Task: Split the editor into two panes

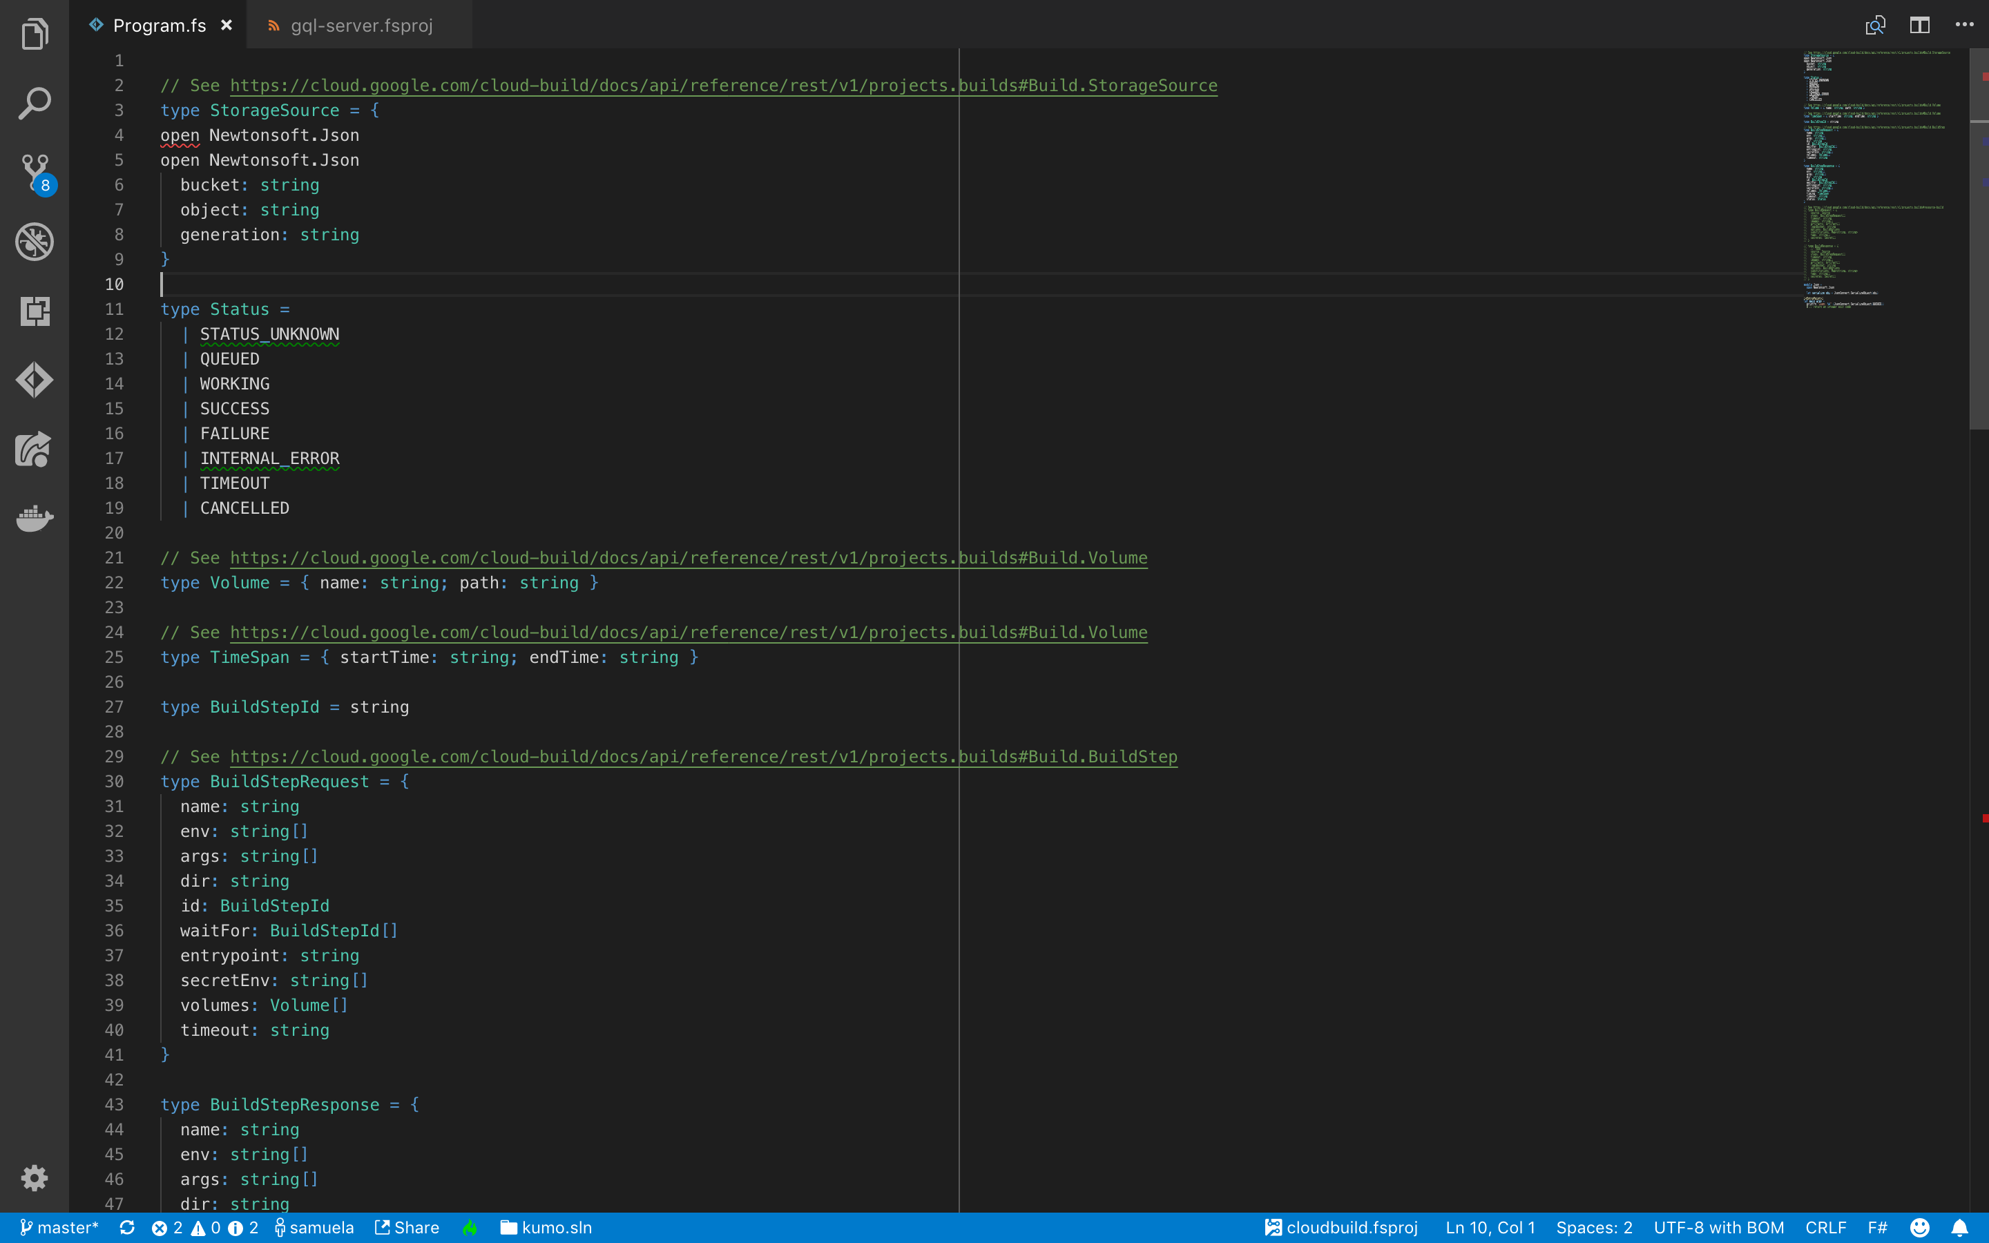Action: 1919,25
